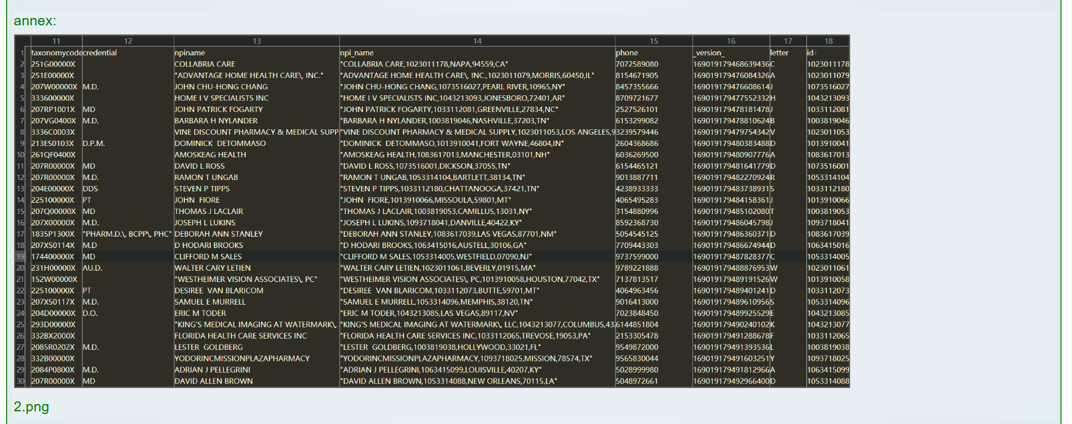The height and width of the screenshot is (424, 1072).
Task: Click the npiname cell 'CLIFFORD M SALES'
Action: 256,257
